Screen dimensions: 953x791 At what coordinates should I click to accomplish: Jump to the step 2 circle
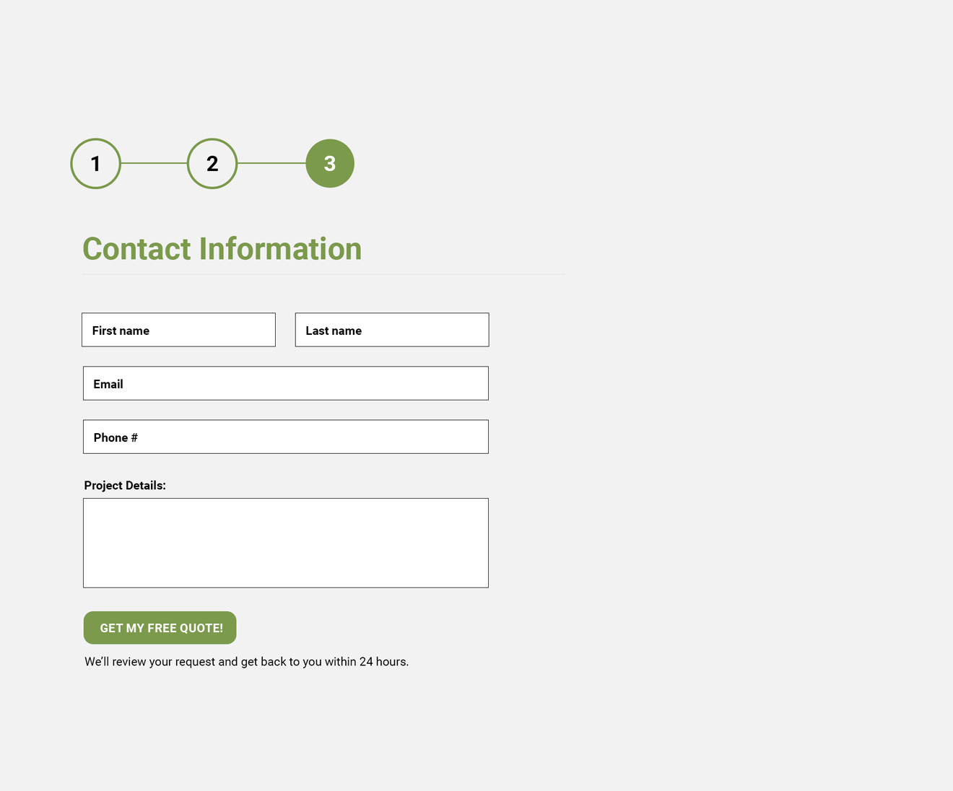pyautogui.click(x=212, y=164)
